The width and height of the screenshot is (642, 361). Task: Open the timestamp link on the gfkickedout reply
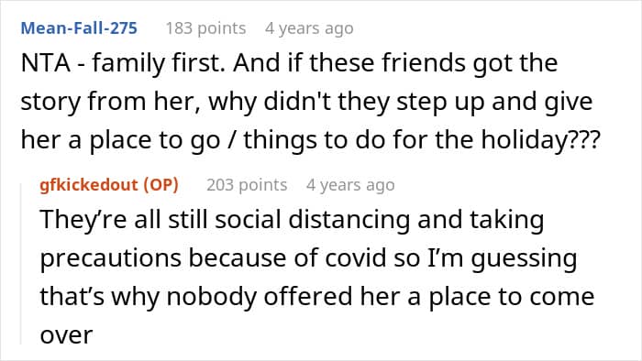(x=350, y=185)
